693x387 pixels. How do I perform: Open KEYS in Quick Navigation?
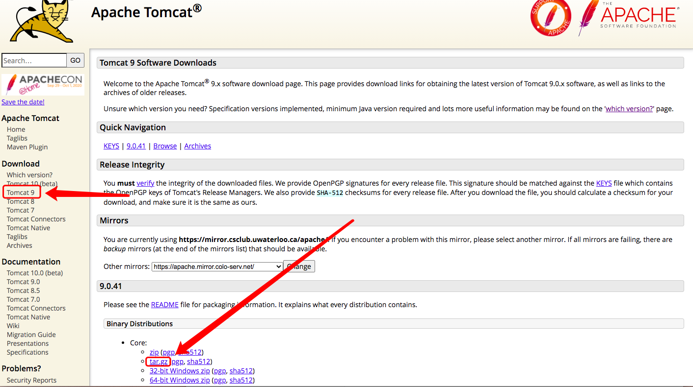pos(111,146)
